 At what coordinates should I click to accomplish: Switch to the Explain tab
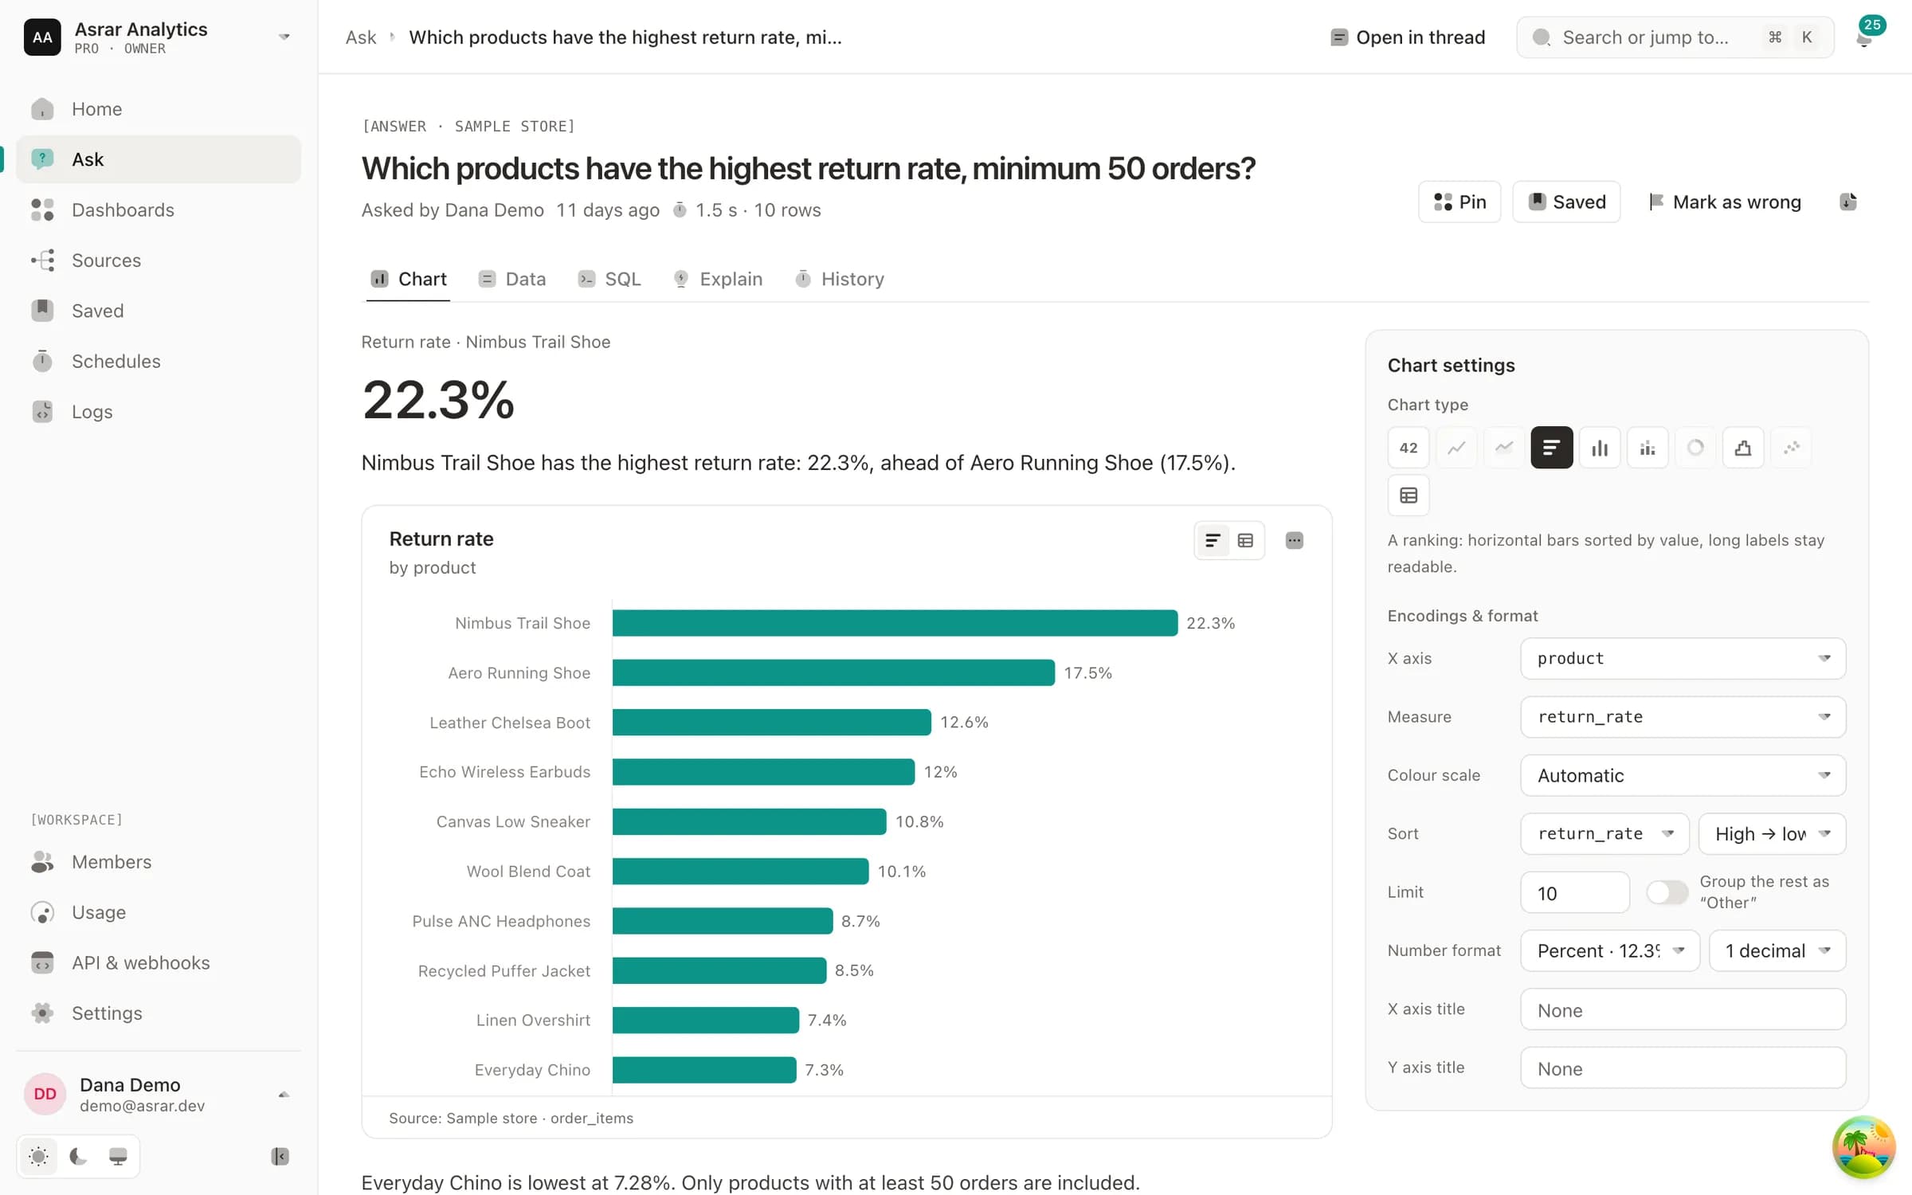[718, 279]
